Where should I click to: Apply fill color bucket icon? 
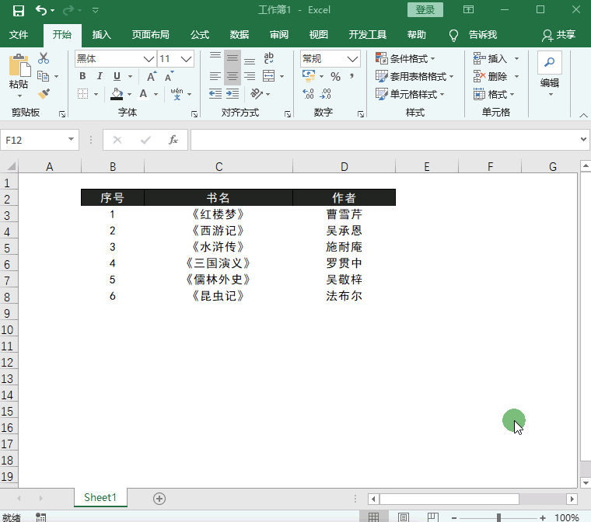coord(117,94)
